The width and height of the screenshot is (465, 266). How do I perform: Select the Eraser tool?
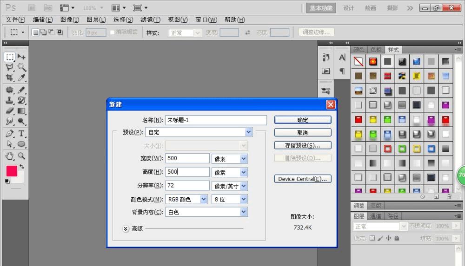[x=9, y=111]
